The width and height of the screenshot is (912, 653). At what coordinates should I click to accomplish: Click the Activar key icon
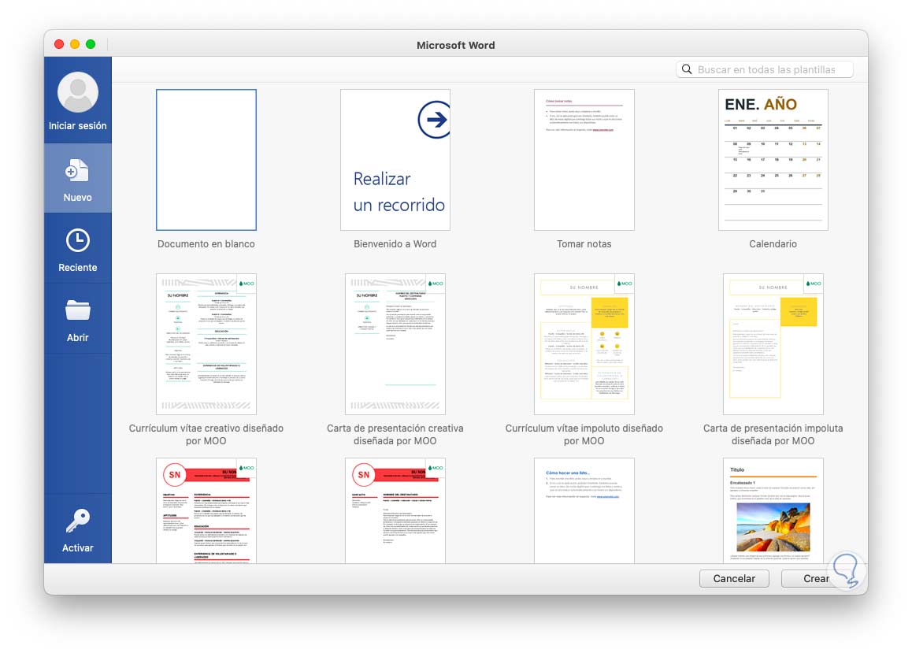click(x=77, y=521)
